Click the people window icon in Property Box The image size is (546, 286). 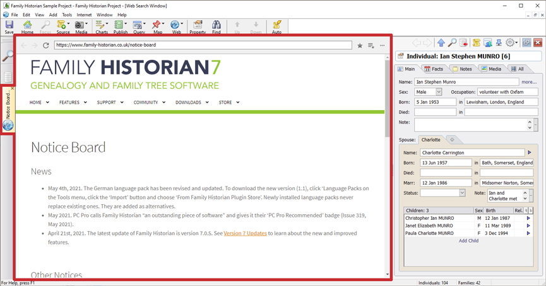coord(488,42)
